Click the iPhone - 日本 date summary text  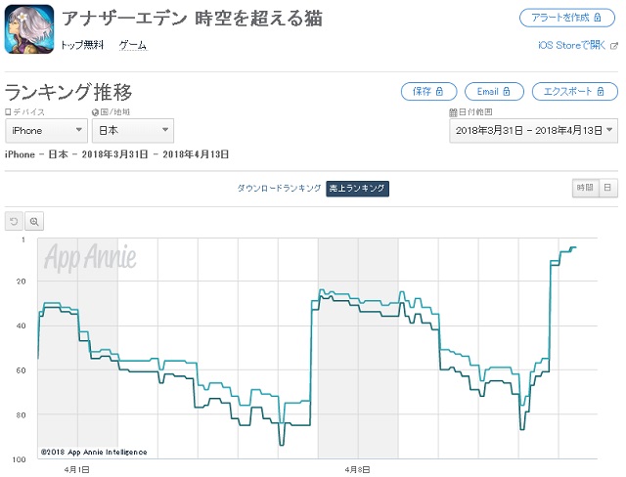coord(116,154)
